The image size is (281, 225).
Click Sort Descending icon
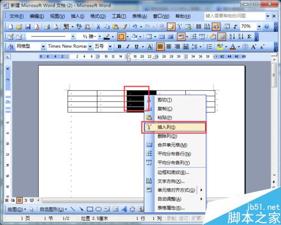click(241, 36)
